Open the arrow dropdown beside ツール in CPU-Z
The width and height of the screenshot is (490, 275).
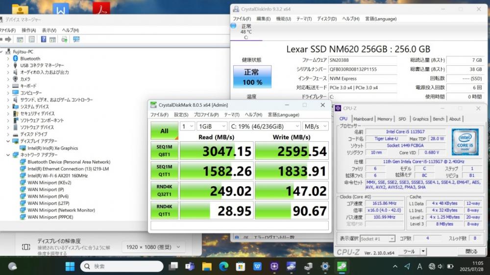pyautogui.click(x=423, y=251)
